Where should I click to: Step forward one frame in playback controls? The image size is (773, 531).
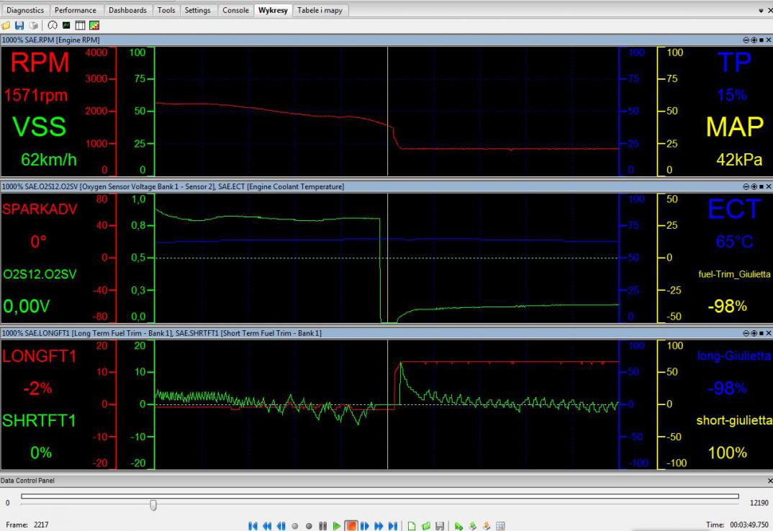click(365, 525)
